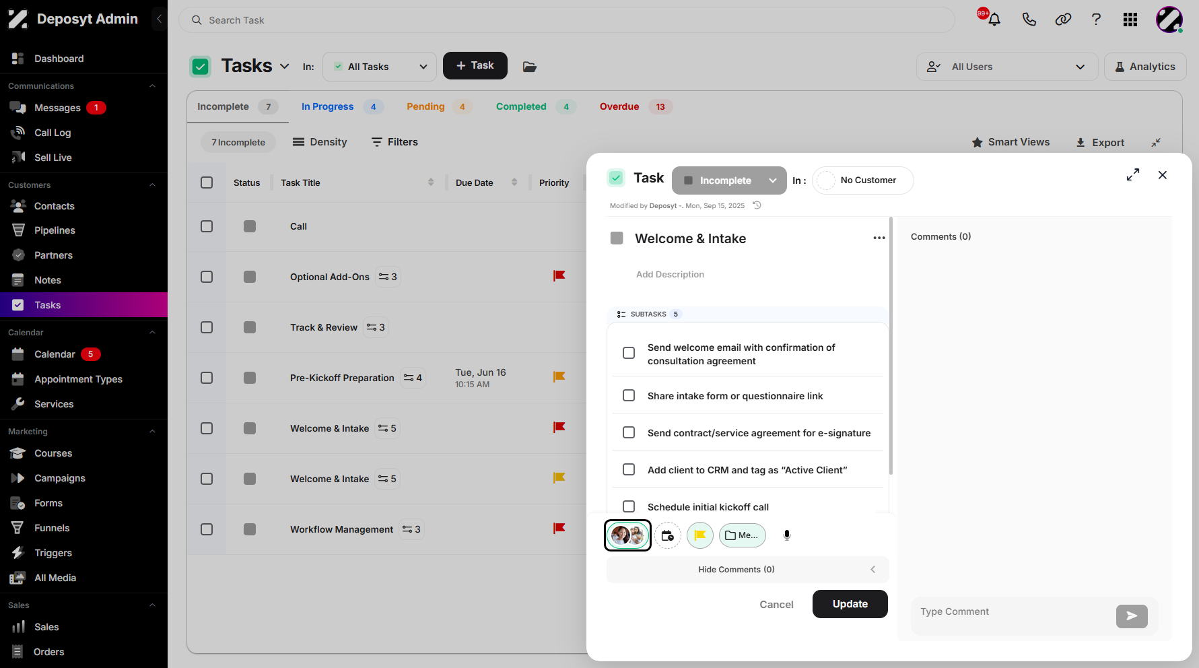The image size is (1199, 668).
Task: Click the + Task button
Action: 475,65
